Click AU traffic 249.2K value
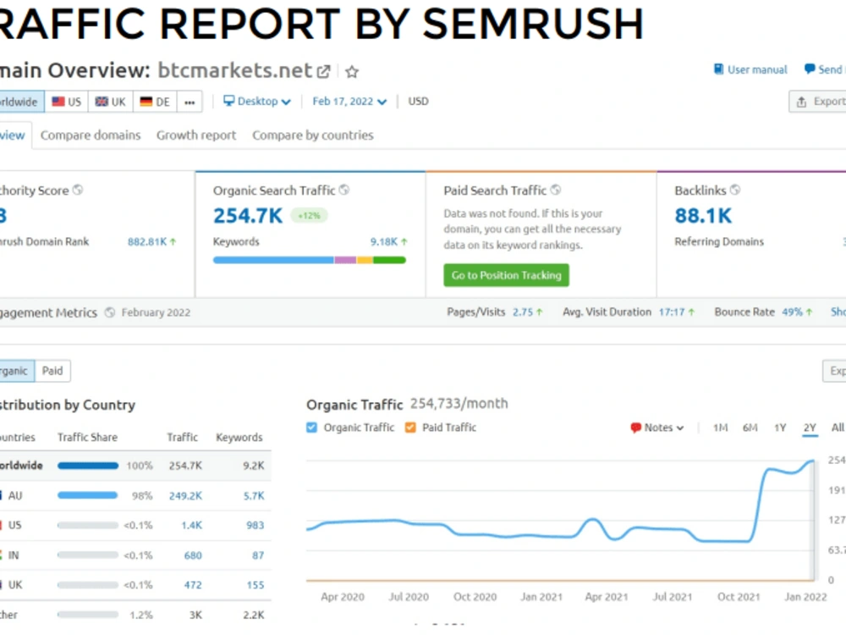The image size is (846, 635). (x=185, y=495)
